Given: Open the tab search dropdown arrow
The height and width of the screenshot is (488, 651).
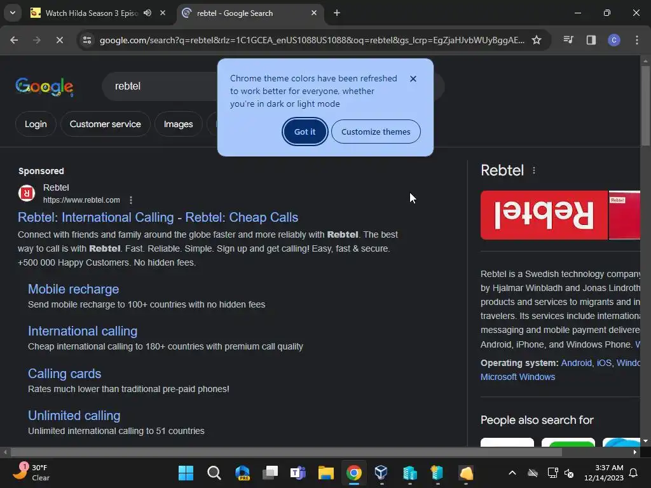Looking at the screenshot, I should (x=13, y=13).
